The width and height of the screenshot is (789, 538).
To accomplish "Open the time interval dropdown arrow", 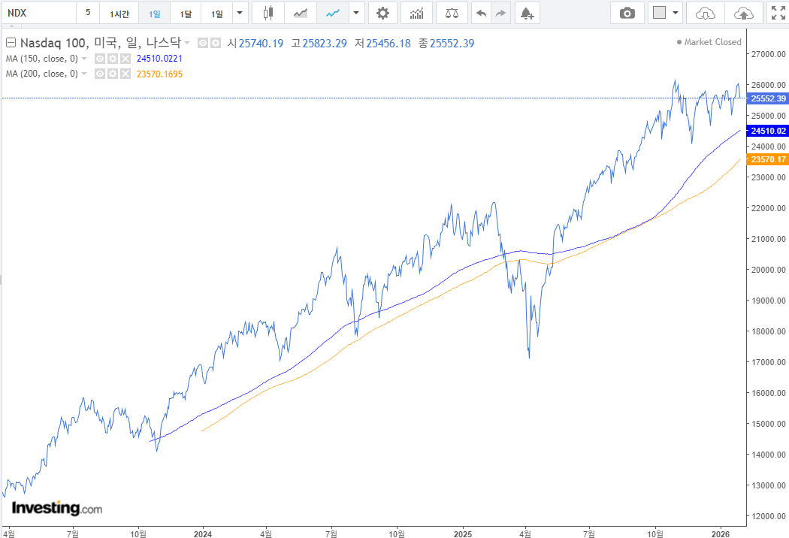I will click(240, 13).
